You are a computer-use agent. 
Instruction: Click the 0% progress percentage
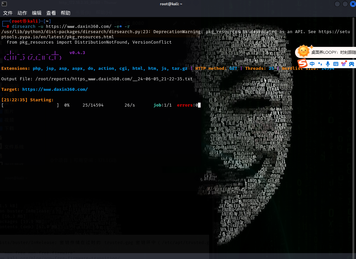click(67, 105)
